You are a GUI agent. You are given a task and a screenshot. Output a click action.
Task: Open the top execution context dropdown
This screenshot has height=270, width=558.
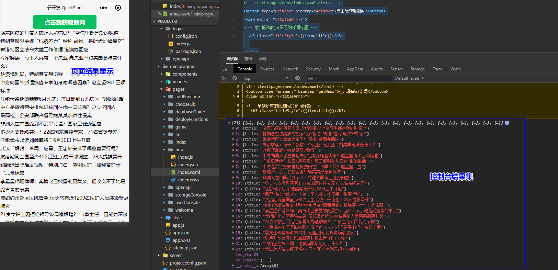point(265,78)
